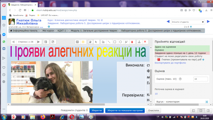Viewport: 213px width, 120px height.
Task: Select the comment tool in annotation toolbar
Action: tap(77, 42)
